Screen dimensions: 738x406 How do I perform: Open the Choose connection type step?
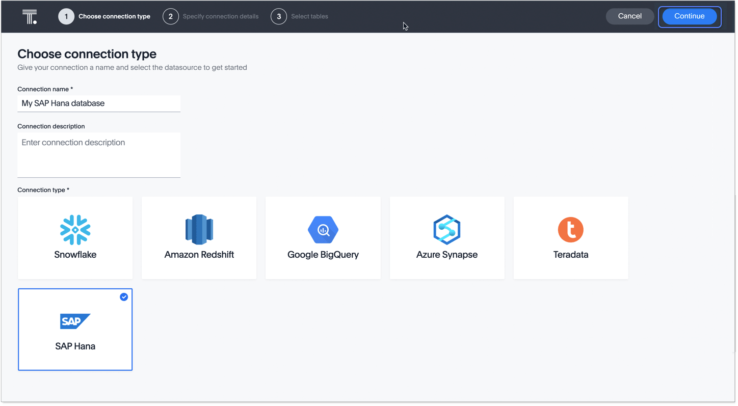[x=114, y=16]
